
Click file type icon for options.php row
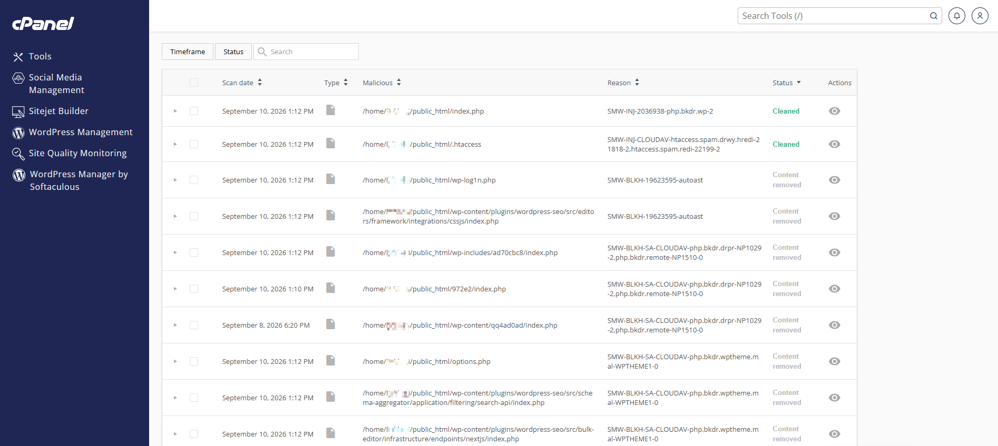point(330,360)
